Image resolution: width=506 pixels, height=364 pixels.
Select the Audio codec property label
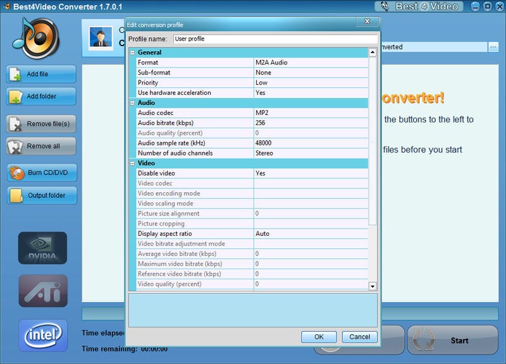(156, 113)
